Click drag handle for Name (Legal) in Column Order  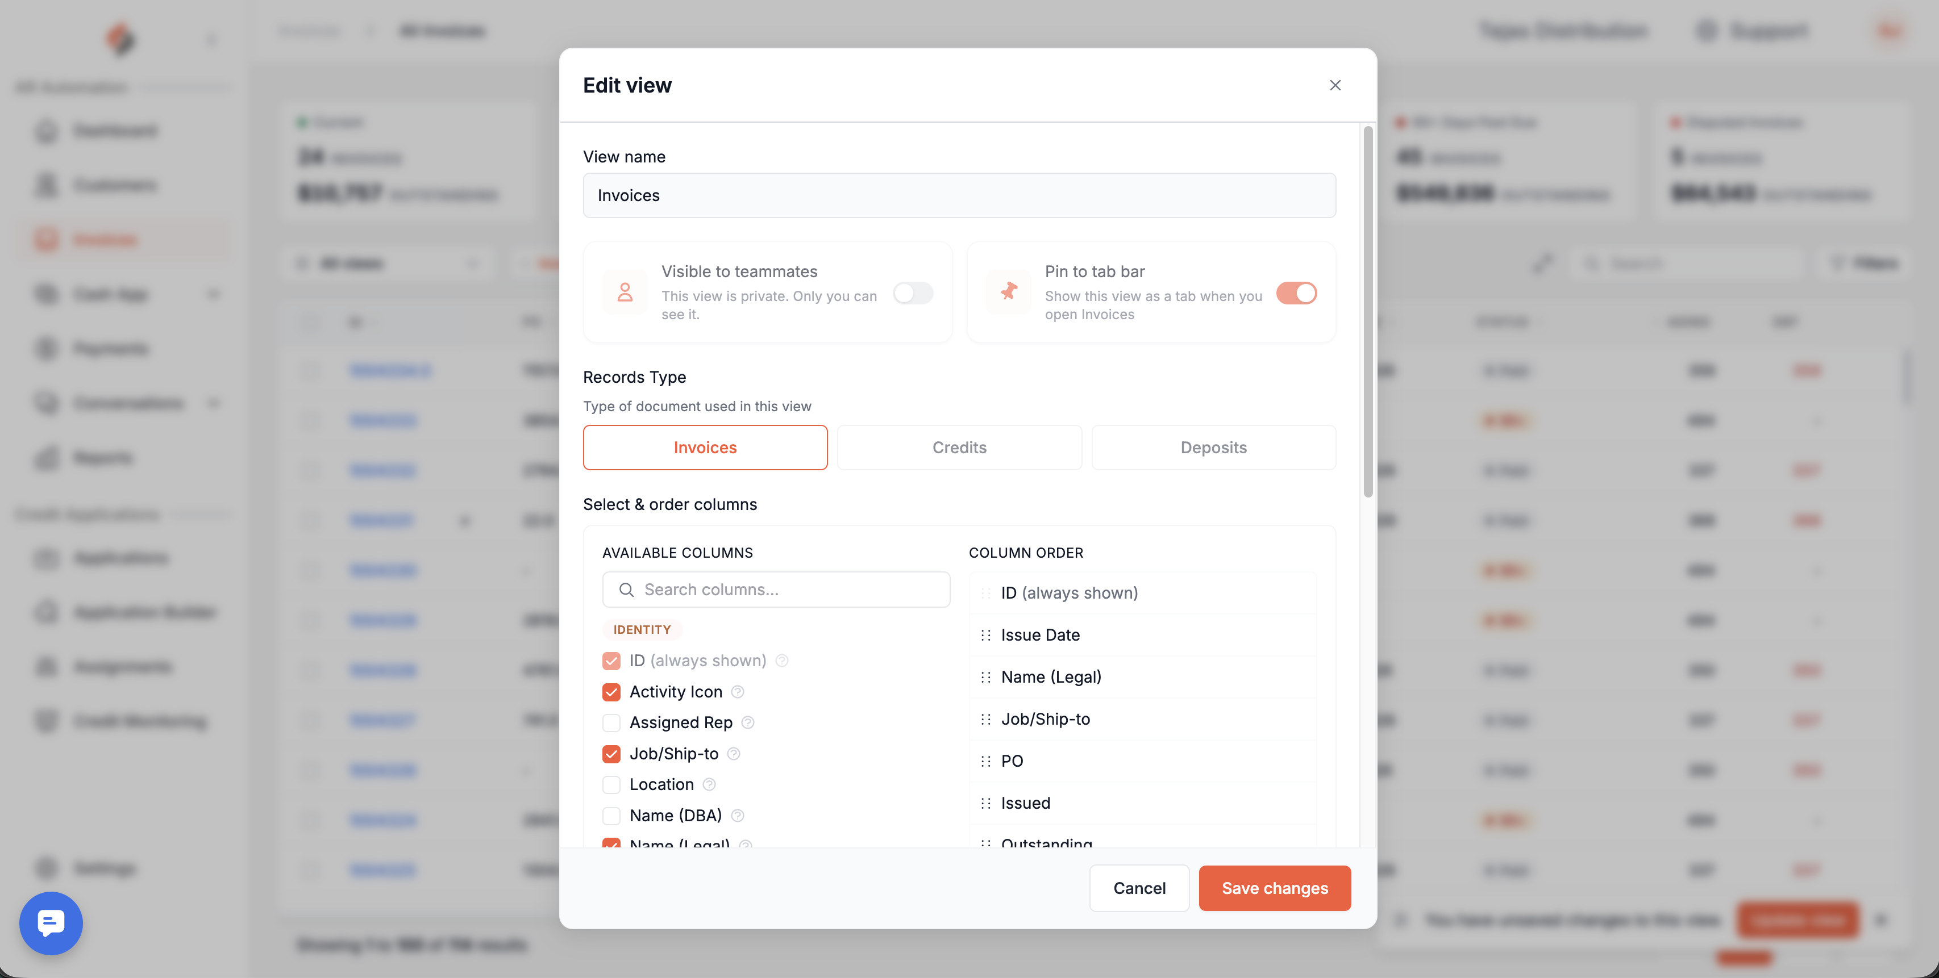tap(985, 677)
